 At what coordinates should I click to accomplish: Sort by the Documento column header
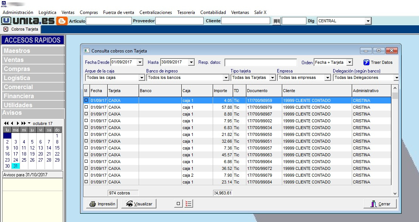(264, 91)
